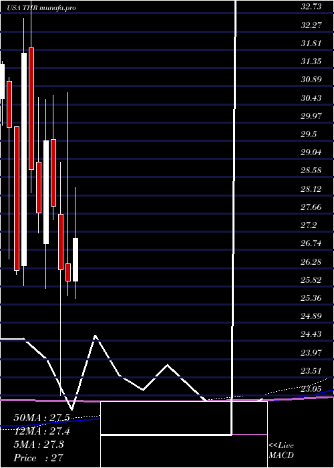The image size is (334, 468).
Task: Click the '50MA : 27.5' indicator text
Action: point(41,418)
